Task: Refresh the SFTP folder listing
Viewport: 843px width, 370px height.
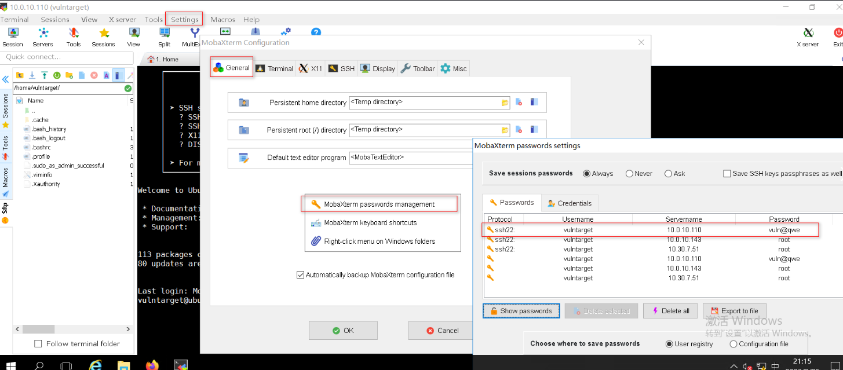Action: [57, 75]
